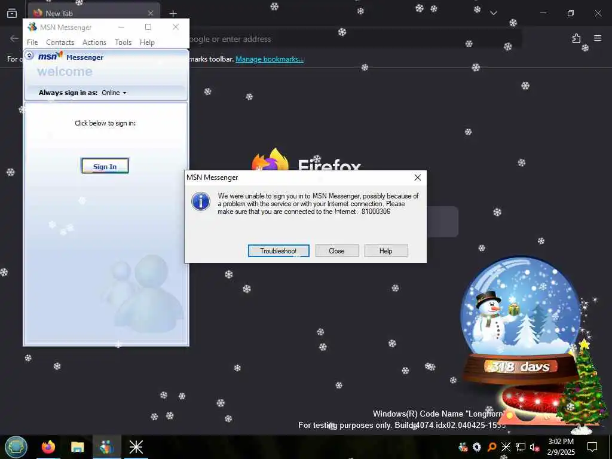Open the Actions menu in MSN Messenger
The image size is (612, 459).
(94, 42)
